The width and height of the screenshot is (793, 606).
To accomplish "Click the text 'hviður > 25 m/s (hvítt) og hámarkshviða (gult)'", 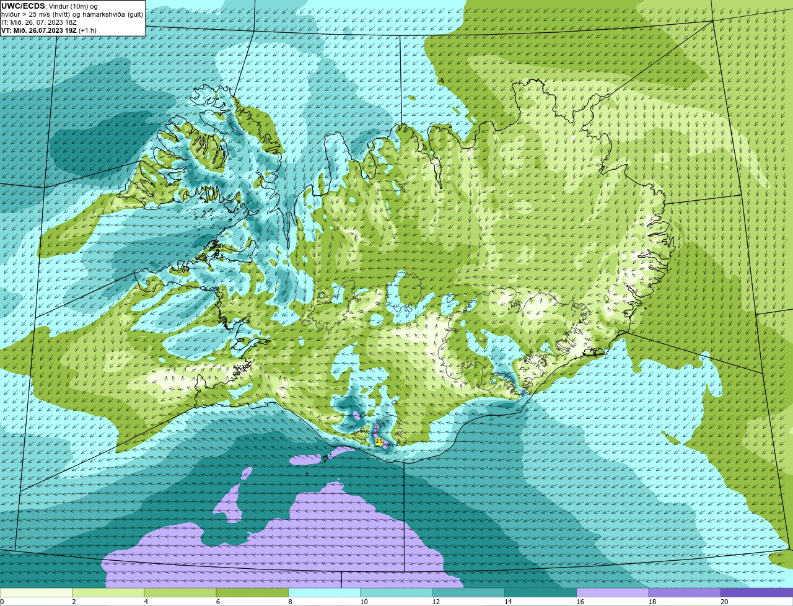I will 72,14.
